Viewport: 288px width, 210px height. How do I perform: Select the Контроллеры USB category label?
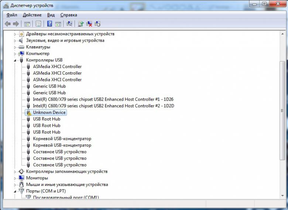tap(44, 60)
